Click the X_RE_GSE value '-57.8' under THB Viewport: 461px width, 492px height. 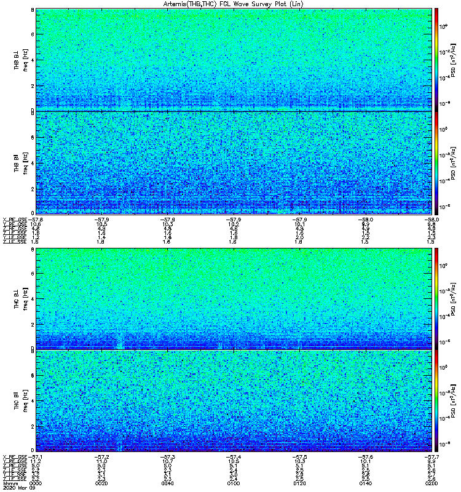36,220
